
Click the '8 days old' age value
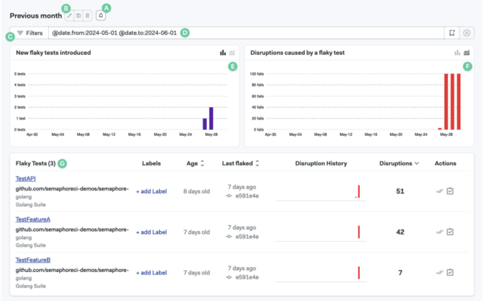click(x=197, y=192)
